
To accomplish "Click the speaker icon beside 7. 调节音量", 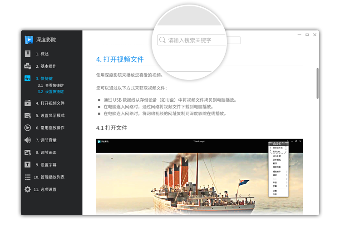I will (x=28, y=140).
